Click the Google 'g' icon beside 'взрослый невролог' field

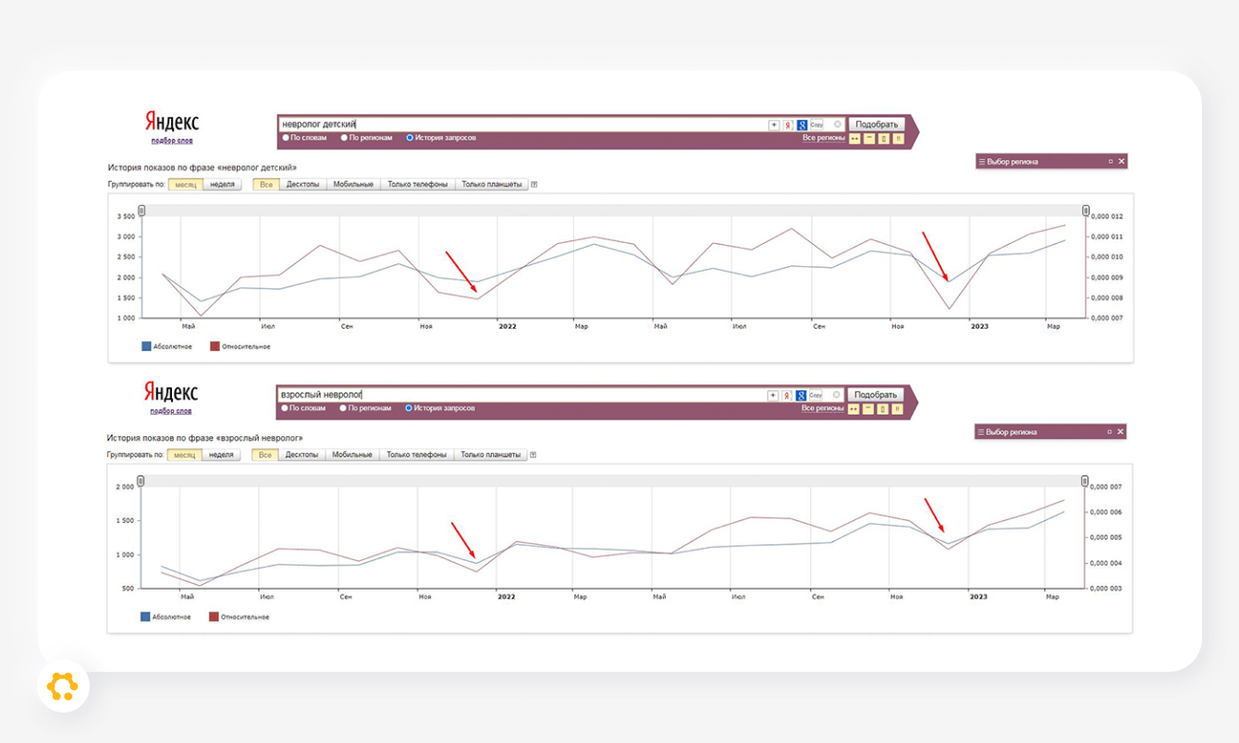[x=801, y=396]
